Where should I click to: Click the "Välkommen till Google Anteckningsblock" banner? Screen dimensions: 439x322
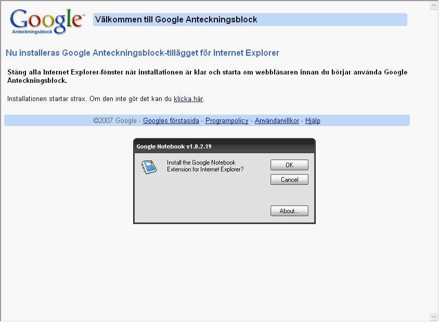pyautogui.click(x=250, y=20)
